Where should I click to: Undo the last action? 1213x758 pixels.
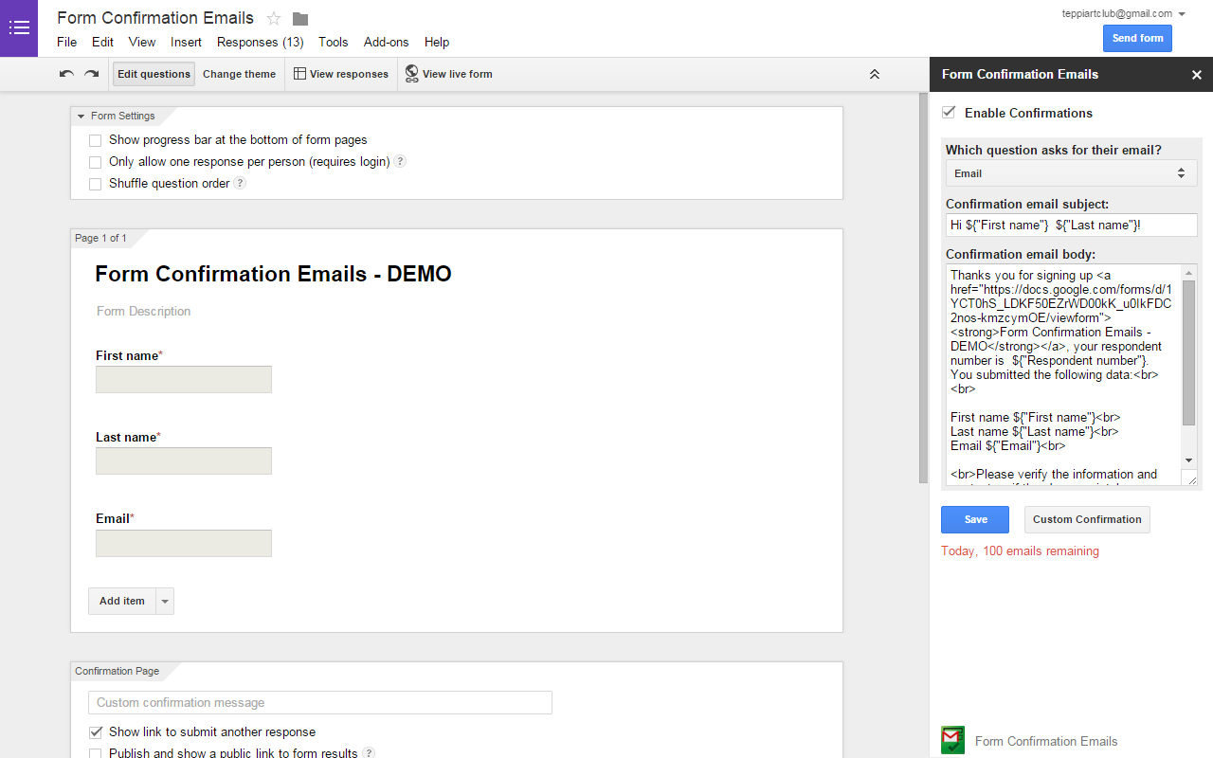[66, 74]
